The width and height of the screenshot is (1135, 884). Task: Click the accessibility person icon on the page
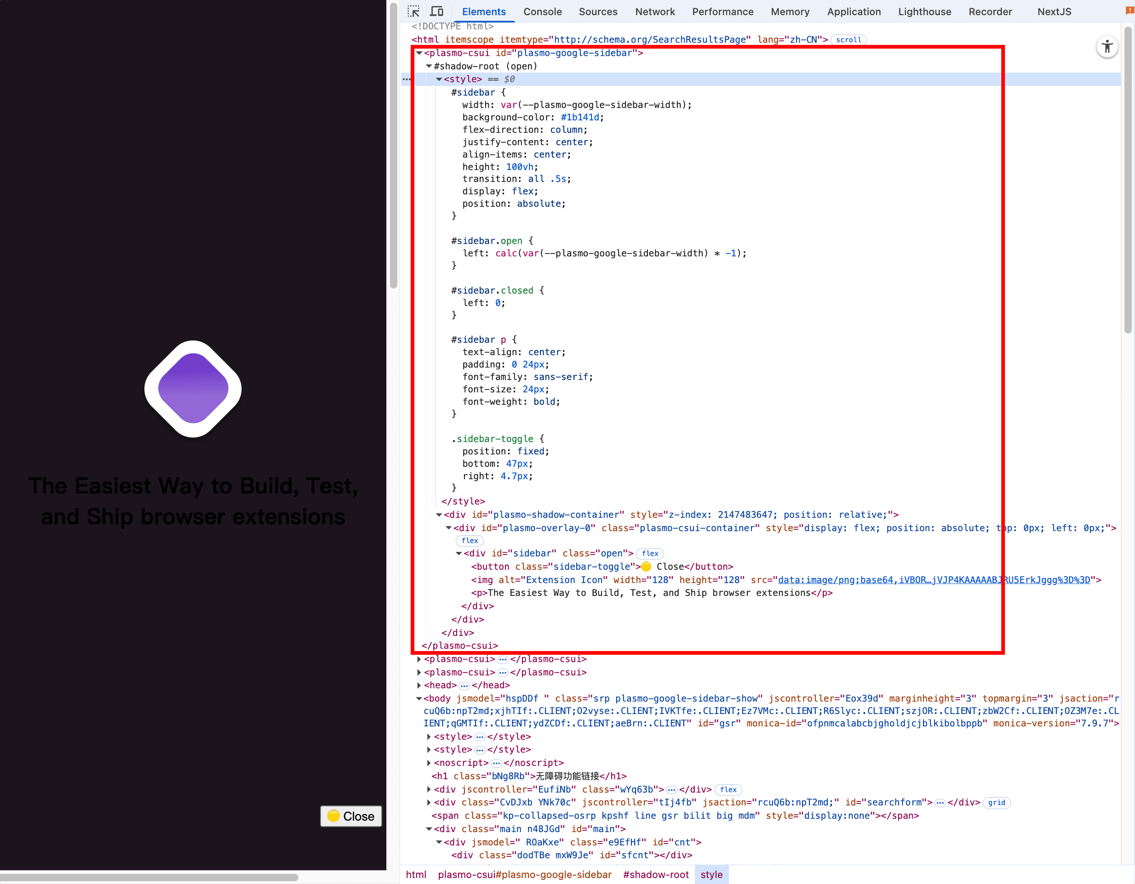tap(1107, 47)
